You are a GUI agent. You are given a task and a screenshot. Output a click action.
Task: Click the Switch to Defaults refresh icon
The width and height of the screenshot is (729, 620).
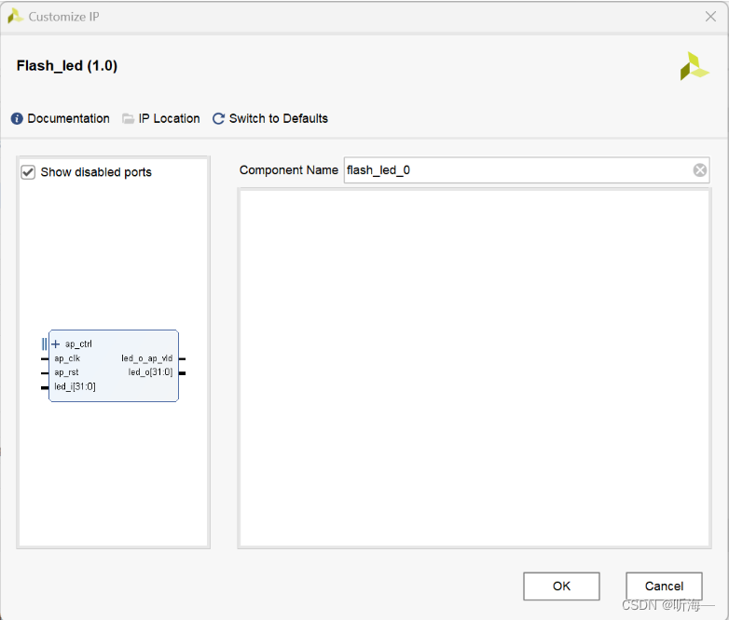218,119
